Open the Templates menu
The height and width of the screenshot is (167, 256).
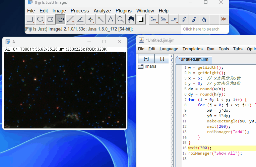(192, 49)
